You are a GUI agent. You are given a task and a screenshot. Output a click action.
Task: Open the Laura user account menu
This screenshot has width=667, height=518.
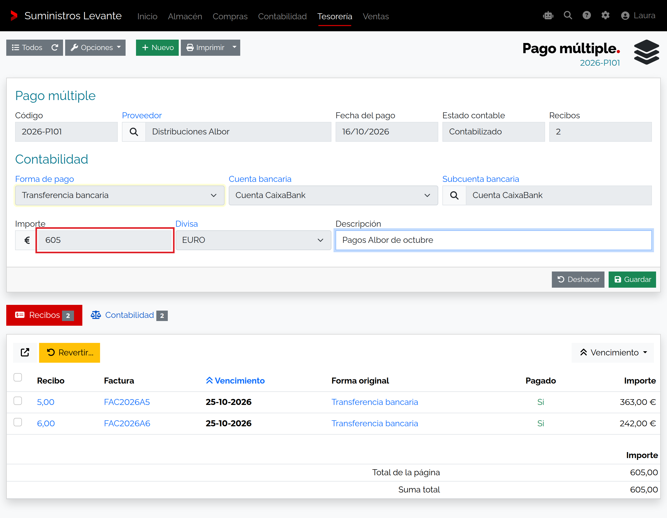coord(638,16)
